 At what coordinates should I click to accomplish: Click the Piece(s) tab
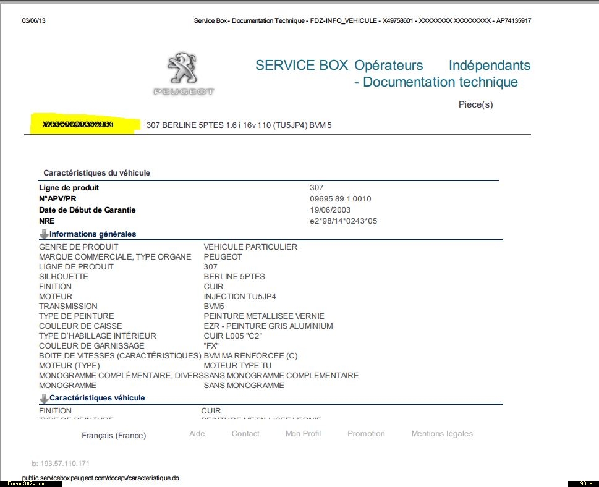[475, 104]
